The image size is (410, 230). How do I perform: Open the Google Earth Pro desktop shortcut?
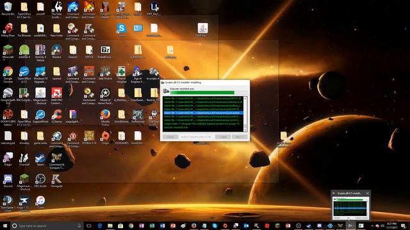[8, 96]
